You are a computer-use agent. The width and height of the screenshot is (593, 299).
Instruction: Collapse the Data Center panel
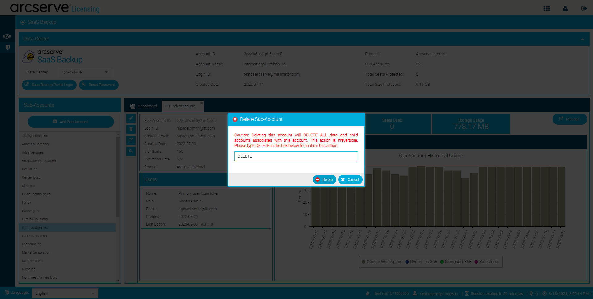click(582, 39)
